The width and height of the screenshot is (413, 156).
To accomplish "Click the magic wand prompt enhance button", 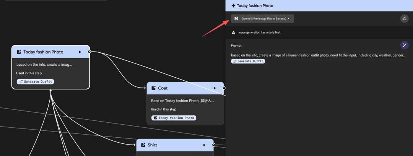I will [x=404, y=45].
